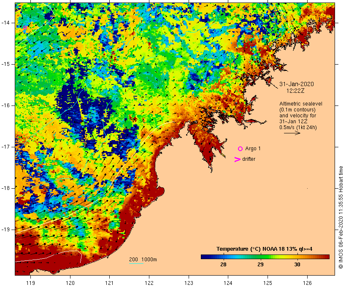This screenshot has height=287, width=346.
Task: Click the 119 longitude axis label
Action: [x=30, y=283]
